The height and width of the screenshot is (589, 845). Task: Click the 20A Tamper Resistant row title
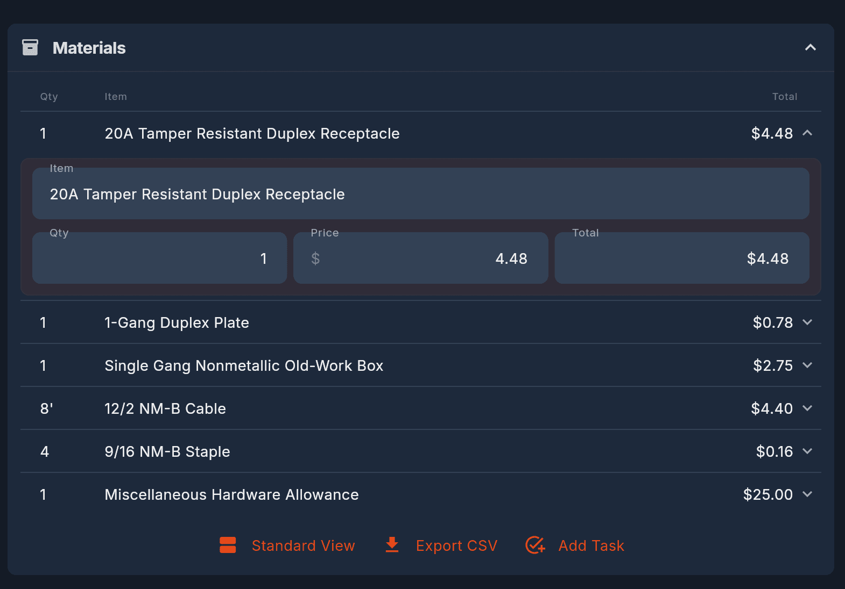252,133
